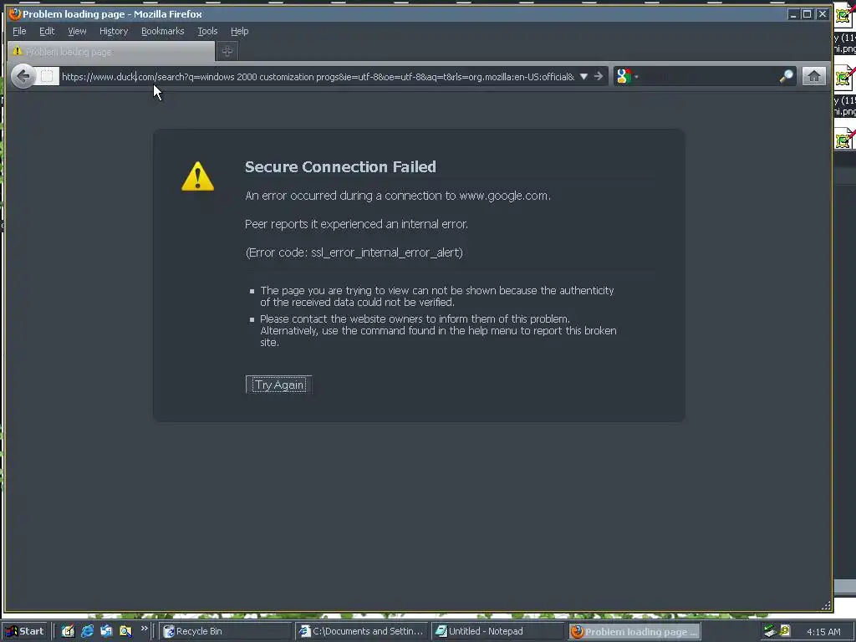Open the Help menu
This screenshot has width=856, height=642.
[239, 31]
